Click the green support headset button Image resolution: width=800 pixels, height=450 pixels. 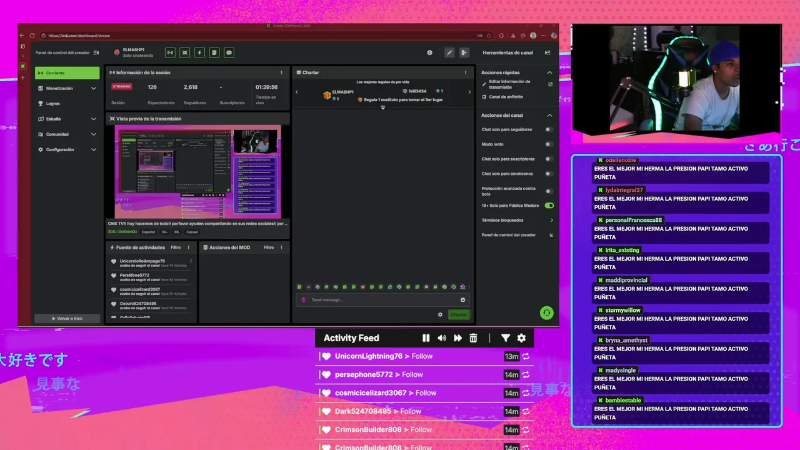pyautogui.click(x=547, y=312)
